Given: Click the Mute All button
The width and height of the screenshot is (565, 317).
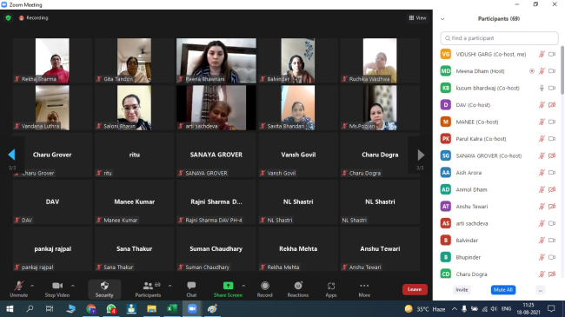Looking at the screenshot, I should tap(503, 289).
